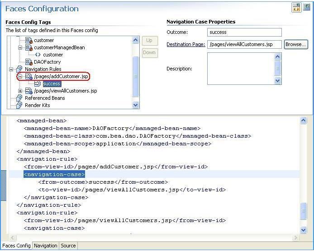Click the customer bean icon at the tree top

click(x=29, y=40)
